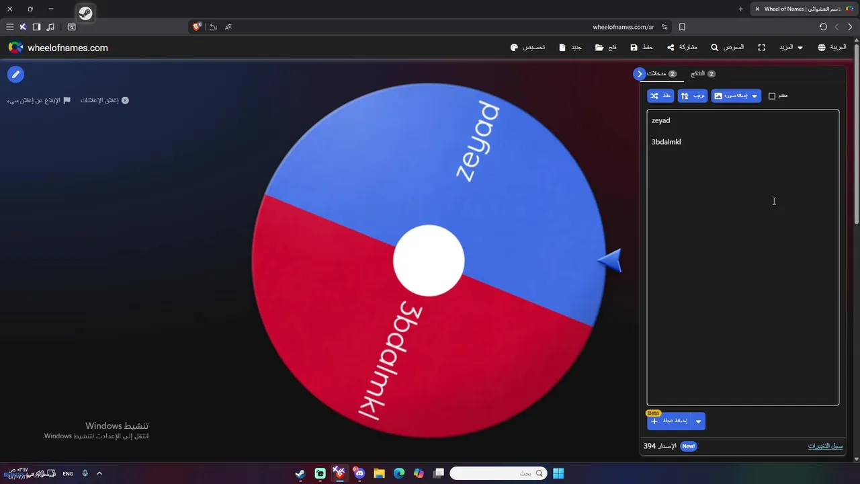Open a saved wheel with فتح
The width and height of the screenshot is (860, 484).
click(x=606, y=48)
